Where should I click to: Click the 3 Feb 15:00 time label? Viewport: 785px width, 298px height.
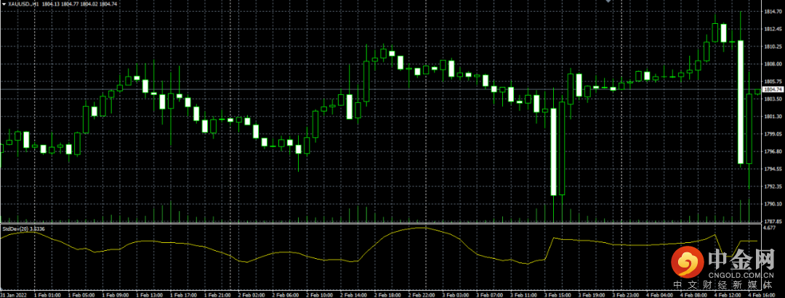point(558,294)
